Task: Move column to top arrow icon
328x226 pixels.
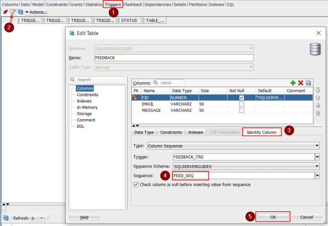Action: [318, 90]
